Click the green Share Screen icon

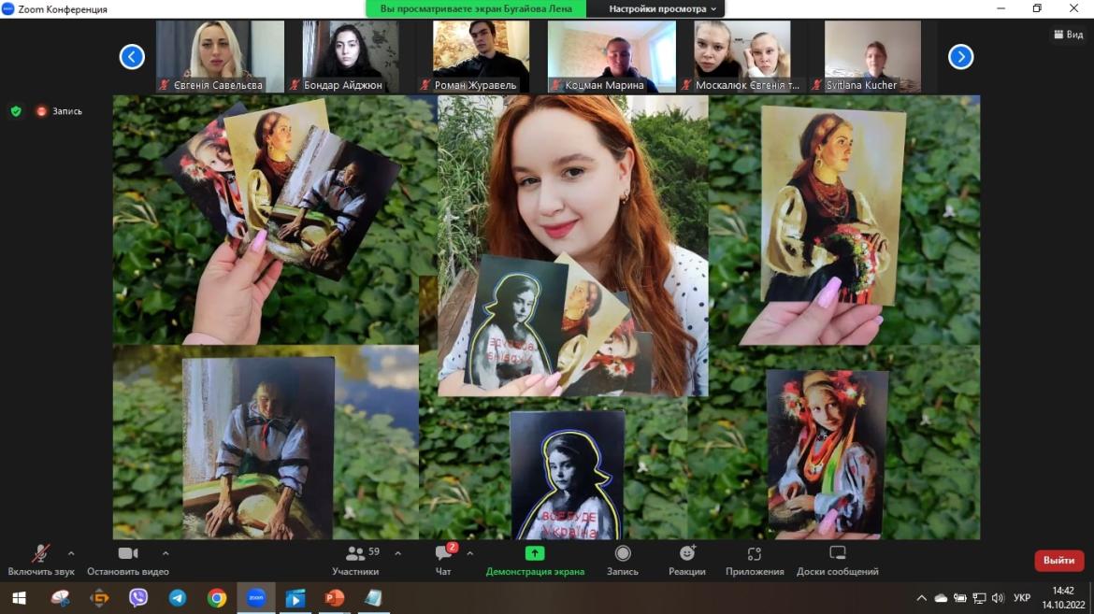(535, 553)
